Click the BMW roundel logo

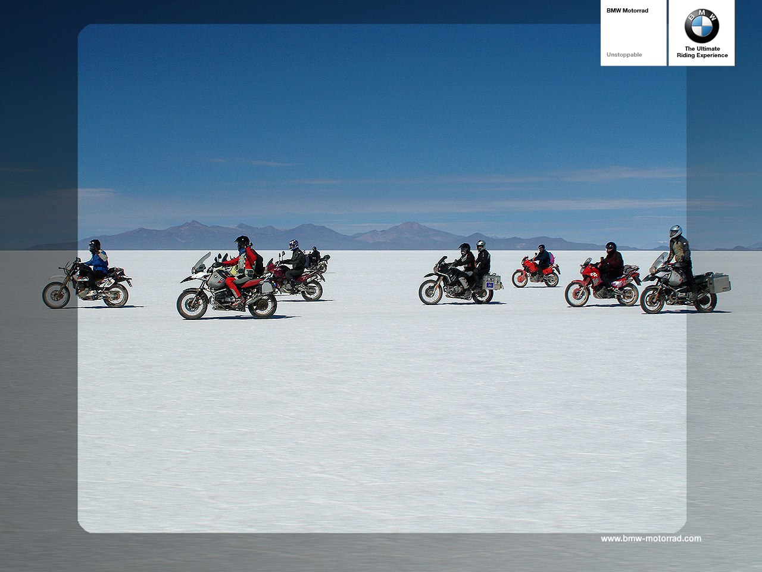coord(702,26)
